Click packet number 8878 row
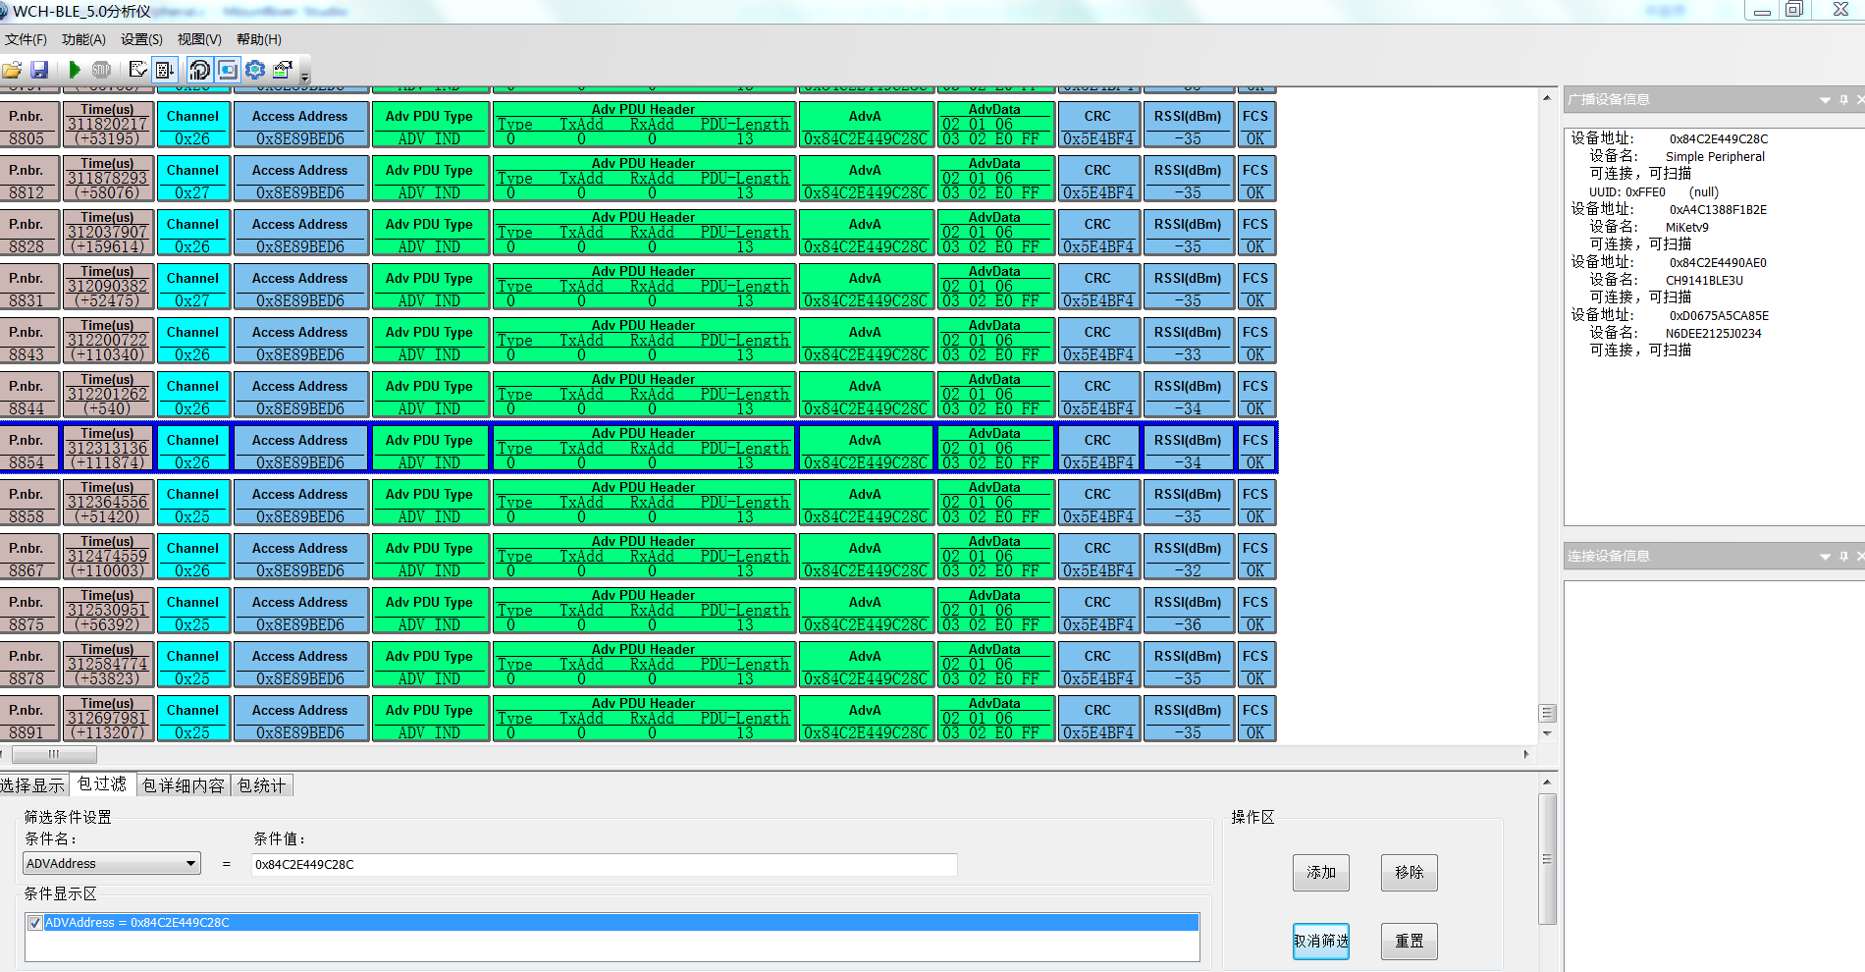The height and width of the screenshot is (972, 1865). click(638, 665)
